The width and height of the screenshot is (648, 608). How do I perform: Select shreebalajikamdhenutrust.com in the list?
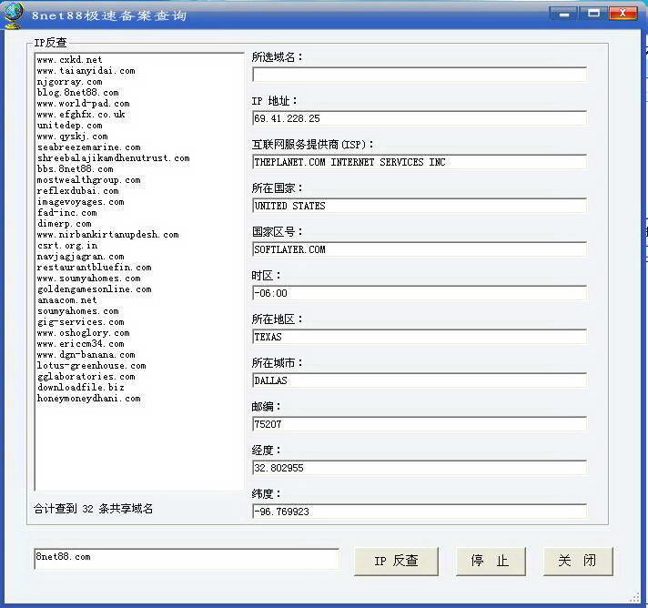(113, 157)
